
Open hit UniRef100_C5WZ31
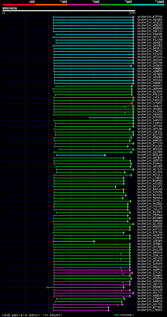point(150,51)
